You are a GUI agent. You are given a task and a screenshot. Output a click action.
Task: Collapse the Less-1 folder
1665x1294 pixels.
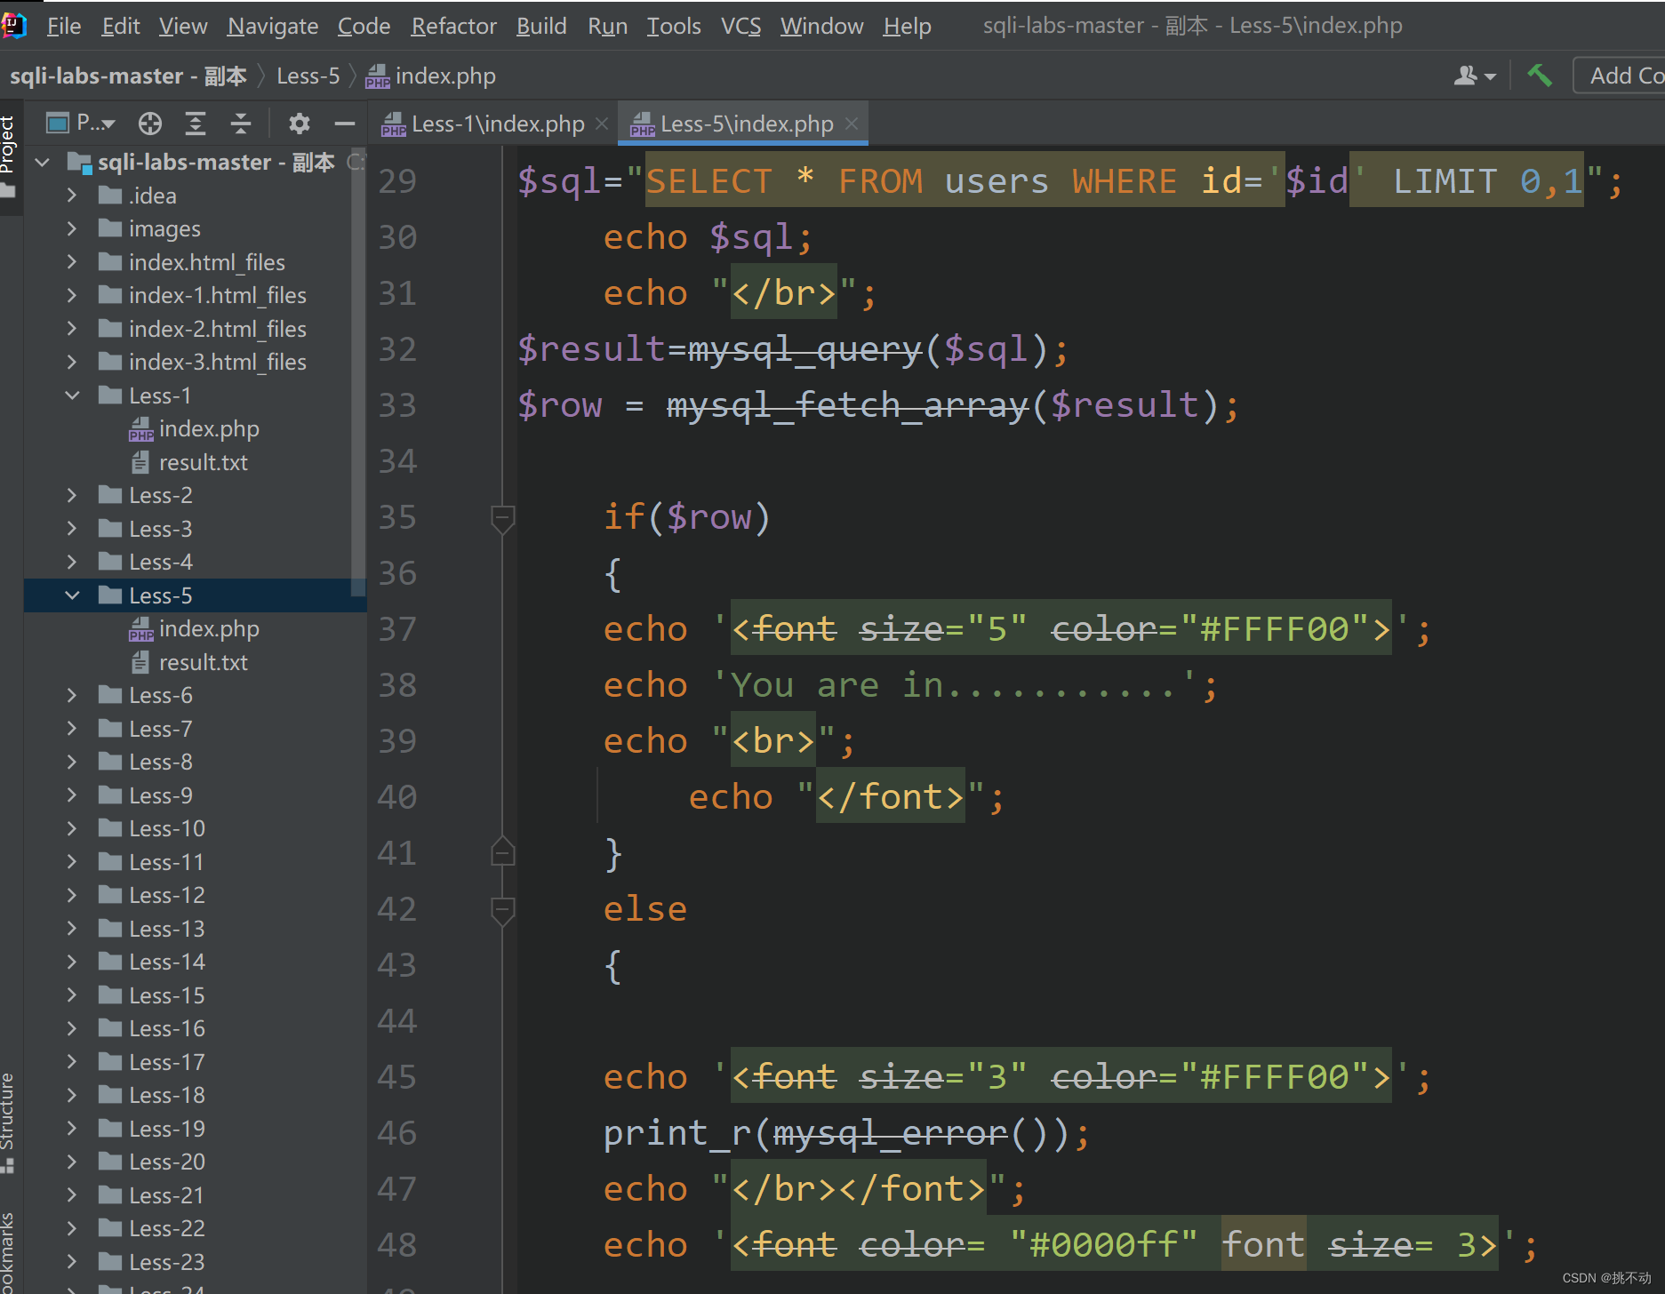coord(72,395)
